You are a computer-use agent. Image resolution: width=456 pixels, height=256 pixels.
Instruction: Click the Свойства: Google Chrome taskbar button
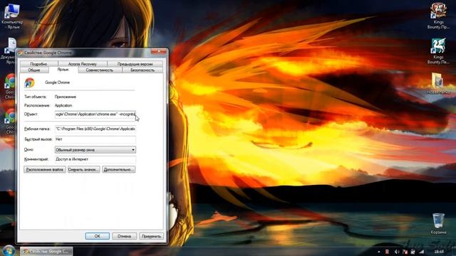[46, 251]
